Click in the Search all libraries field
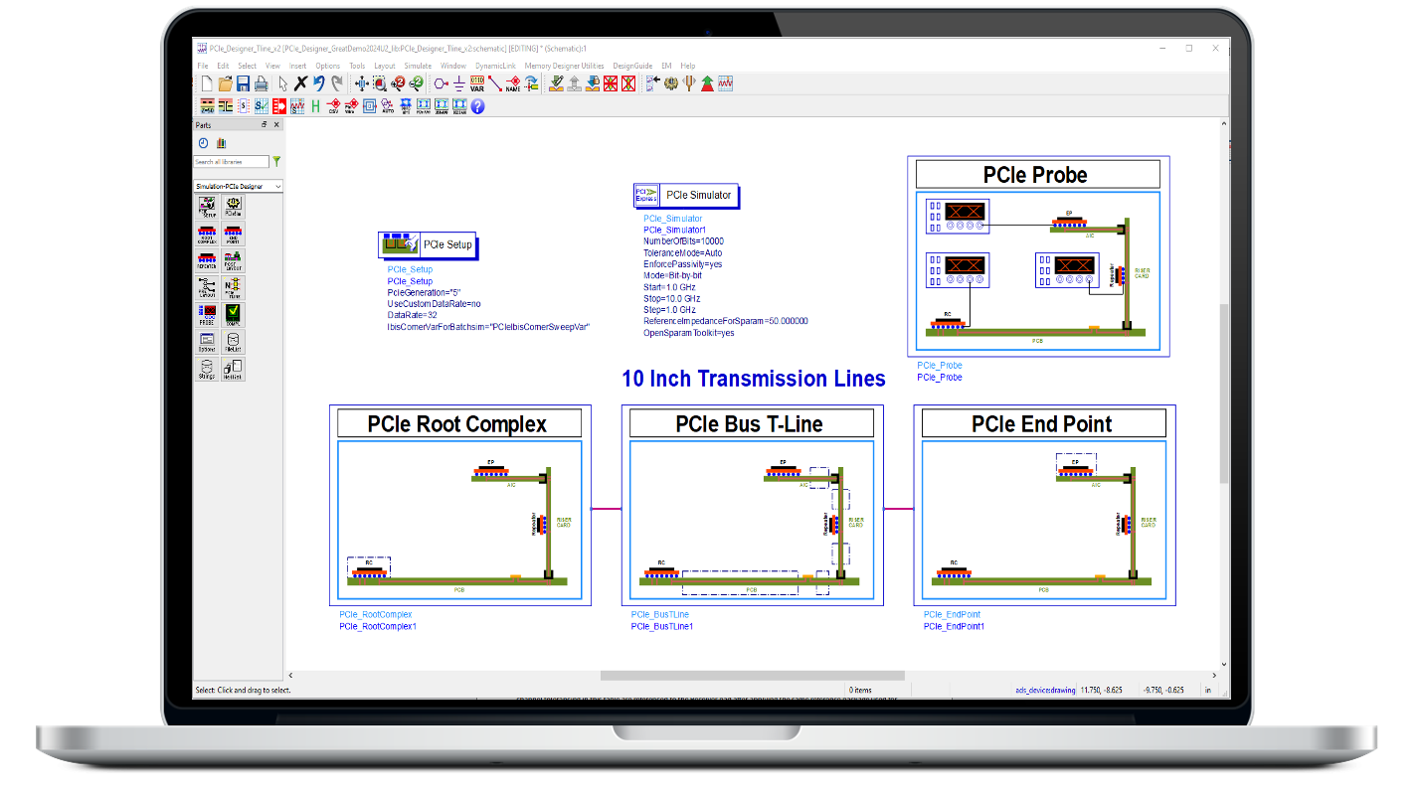This screenshot has height=792, width=1422. click(231, 161)
